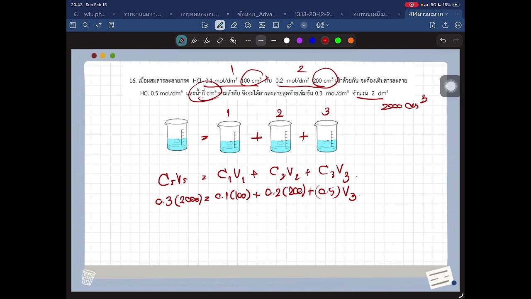Image resolution: width=531 pixels, height=299 pixels.
Task: Tap the microphone recording icon
Action: click(319, 25)
